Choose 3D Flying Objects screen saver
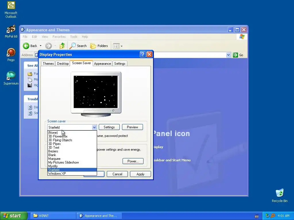 [x=72, y=140]
